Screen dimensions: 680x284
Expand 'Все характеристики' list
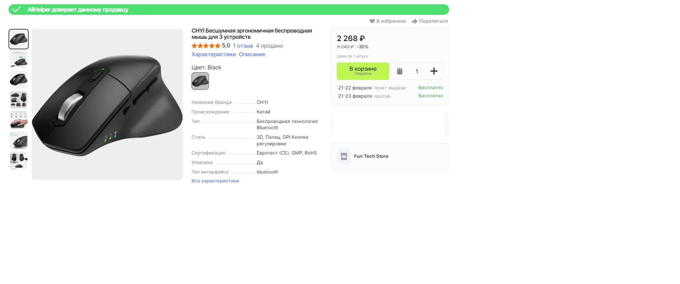tap(215, 181)
